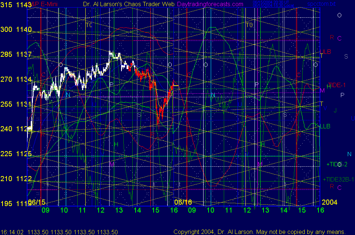Click the "16:14:02" time in the status line
The width and height of the screenshot is (355, 235).
pos(12,232)
